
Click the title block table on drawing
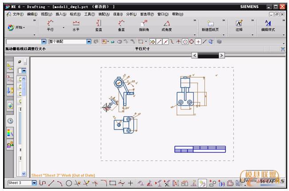[x=200, y=149]
